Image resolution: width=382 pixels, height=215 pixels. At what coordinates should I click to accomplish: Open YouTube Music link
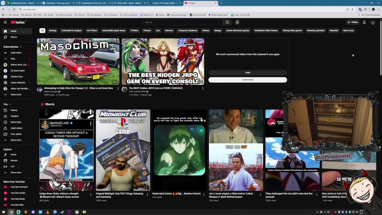[x=17, y=199]
